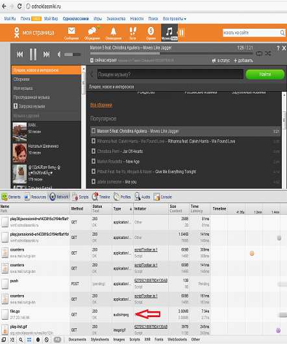Viewport: 287px width, 351px height.
Task: Switch to Console tab in DevTools
Action: tap(163, 197)
